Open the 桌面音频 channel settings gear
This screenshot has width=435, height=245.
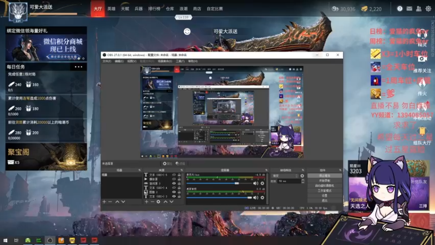click(262, 198)
